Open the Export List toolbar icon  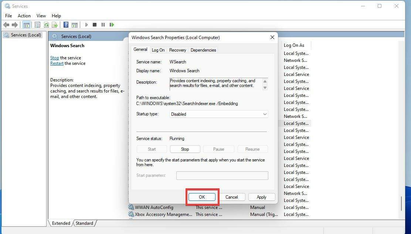[x=55, y=25]
